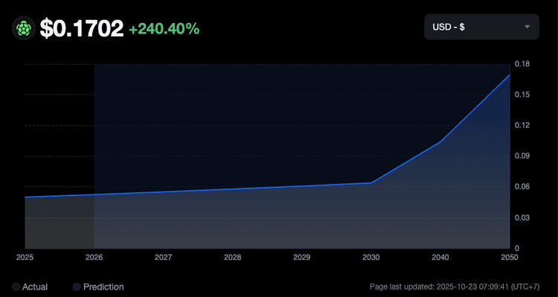The width and height of the screenshot is (558, 297).
Task: Click the 0.15 y-axis value
Action: 522,94
